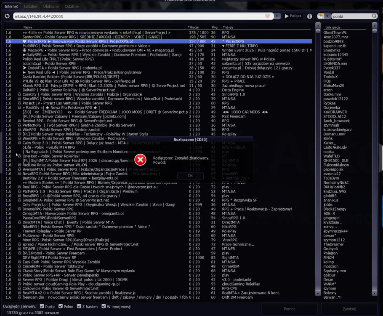Screen dimensions: 383x316
Task: Click the red error icon in the dialog
Action: click(x=141, y=160)
